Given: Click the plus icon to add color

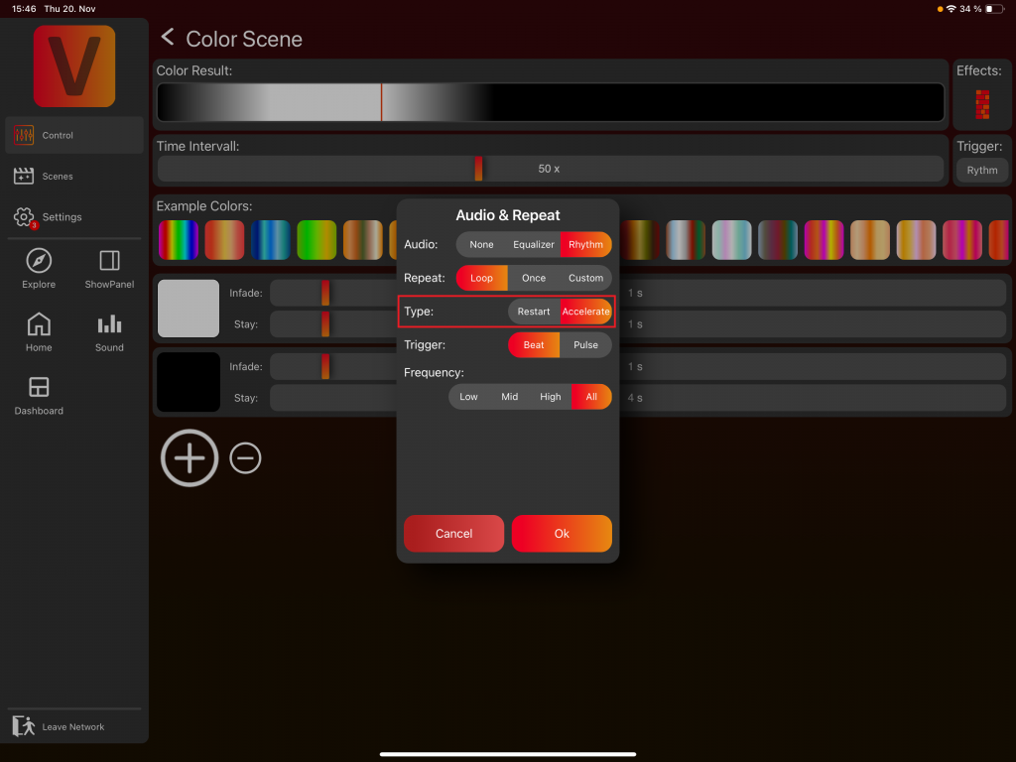Looking at the screenshot, I should (190, 457).
